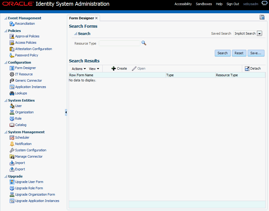Viewport: 269px width, 211px height.
Task: Open the Lookups link
Action: pyautogui.click(x=21, y=93)
